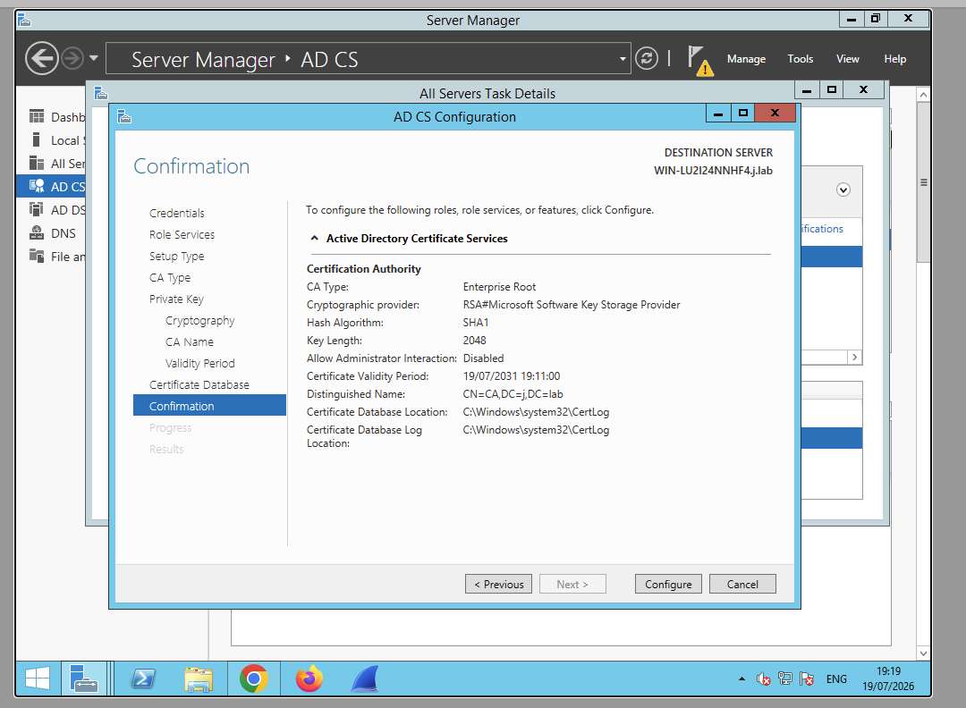Select DNS icon in sidebar
966x708 pixels.
pyautogui.click(x=37, y=232)
